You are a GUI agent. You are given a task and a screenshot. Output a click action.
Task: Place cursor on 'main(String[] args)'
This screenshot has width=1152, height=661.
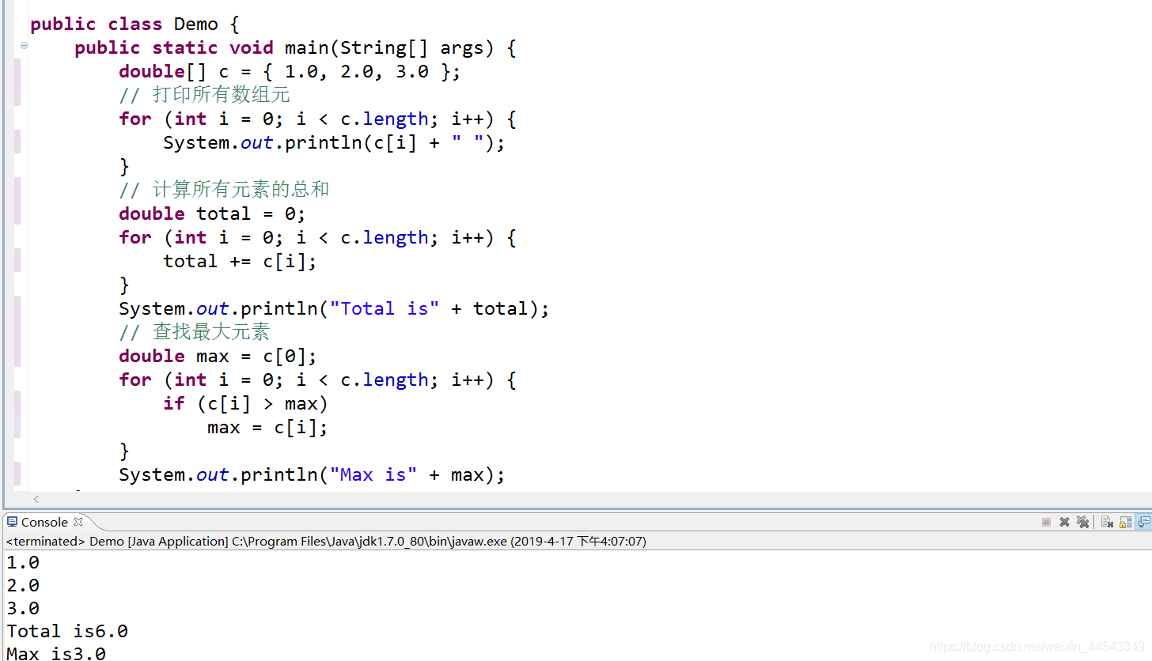389,47
